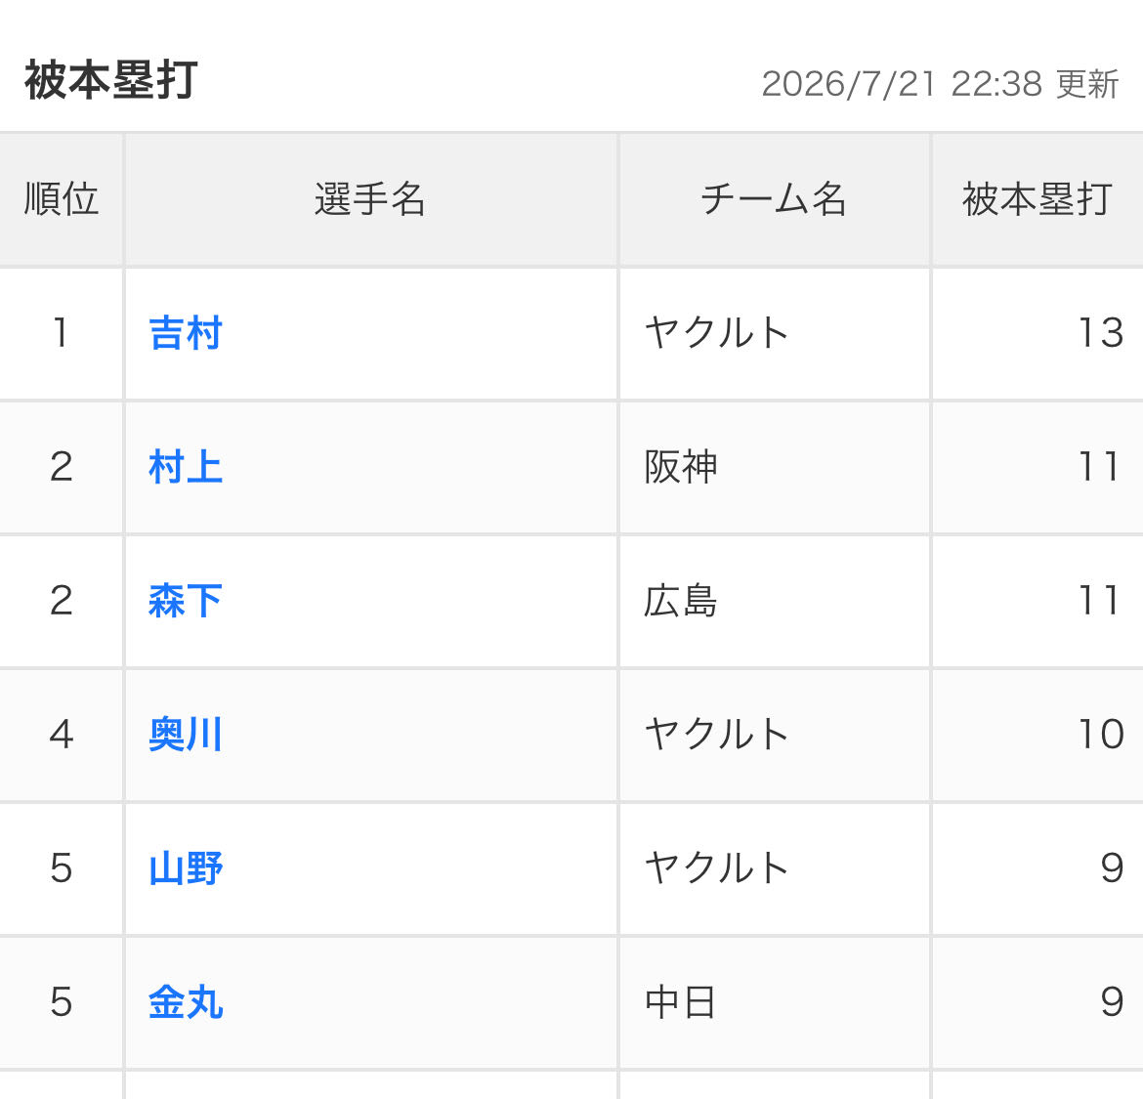Open player link 吉村
Viewport: 1143px width, 1099px height.
(186, 334)
